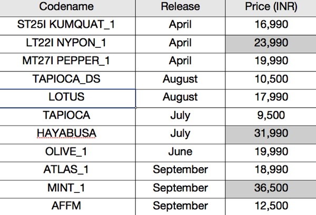Click the OLIVE_1 codename cell
The image size is (316, 215).
pyautogui.click(x=67, y=153)
